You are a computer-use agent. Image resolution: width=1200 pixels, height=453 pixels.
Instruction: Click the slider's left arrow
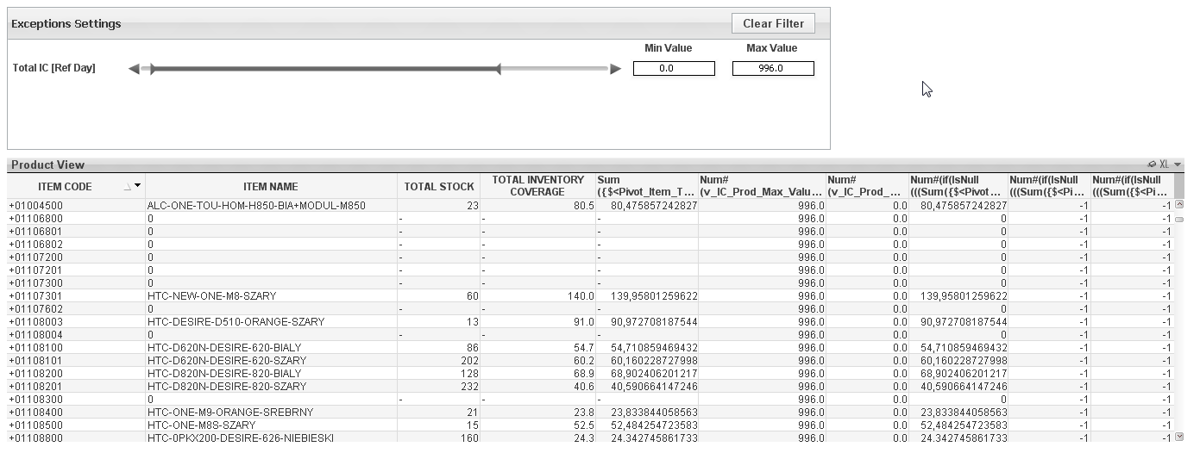134,69
